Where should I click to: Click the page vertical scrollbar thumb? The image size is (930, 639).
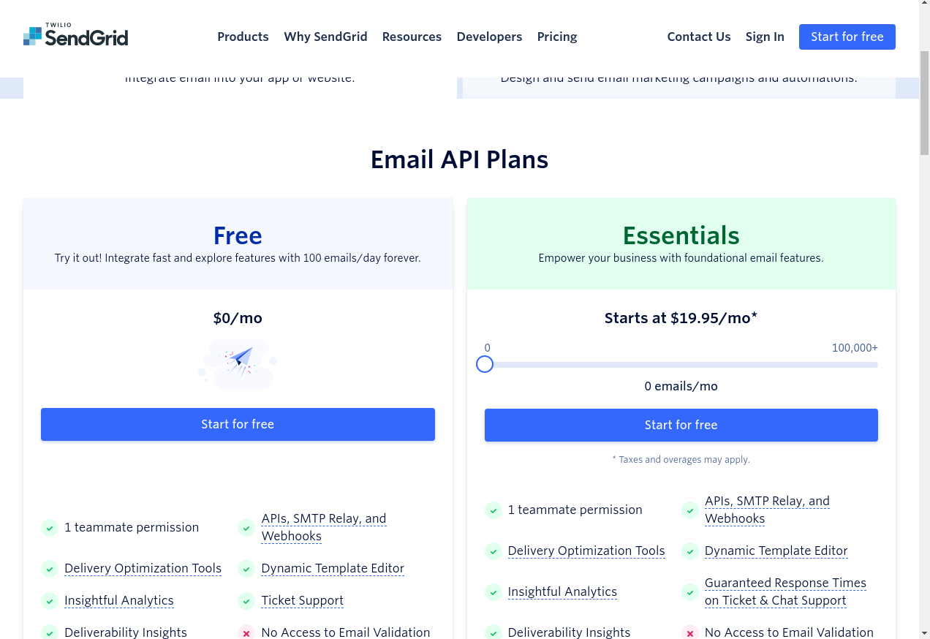924,102
